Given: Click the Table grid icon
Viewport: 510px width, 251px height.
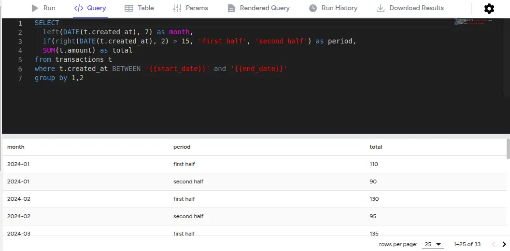Looking at the screenshot, I should [129, 8].
